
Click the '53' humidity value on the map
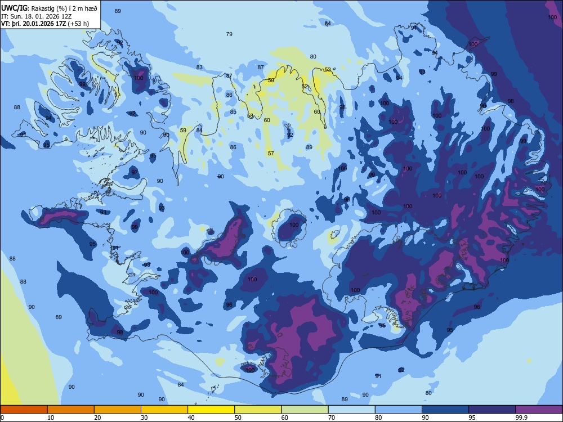pos(328,69)
